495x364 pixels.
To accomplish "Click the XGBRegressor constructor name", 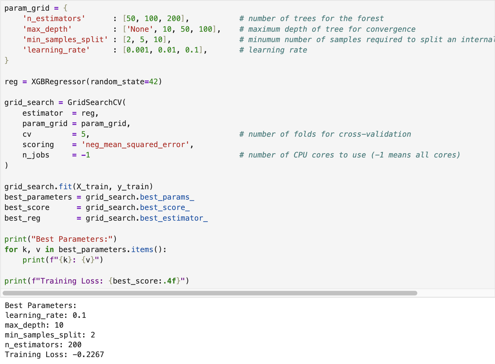I will [x=59, y=82].
